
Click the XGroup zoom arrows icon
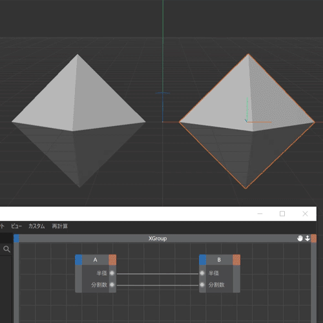pos(307,238)
